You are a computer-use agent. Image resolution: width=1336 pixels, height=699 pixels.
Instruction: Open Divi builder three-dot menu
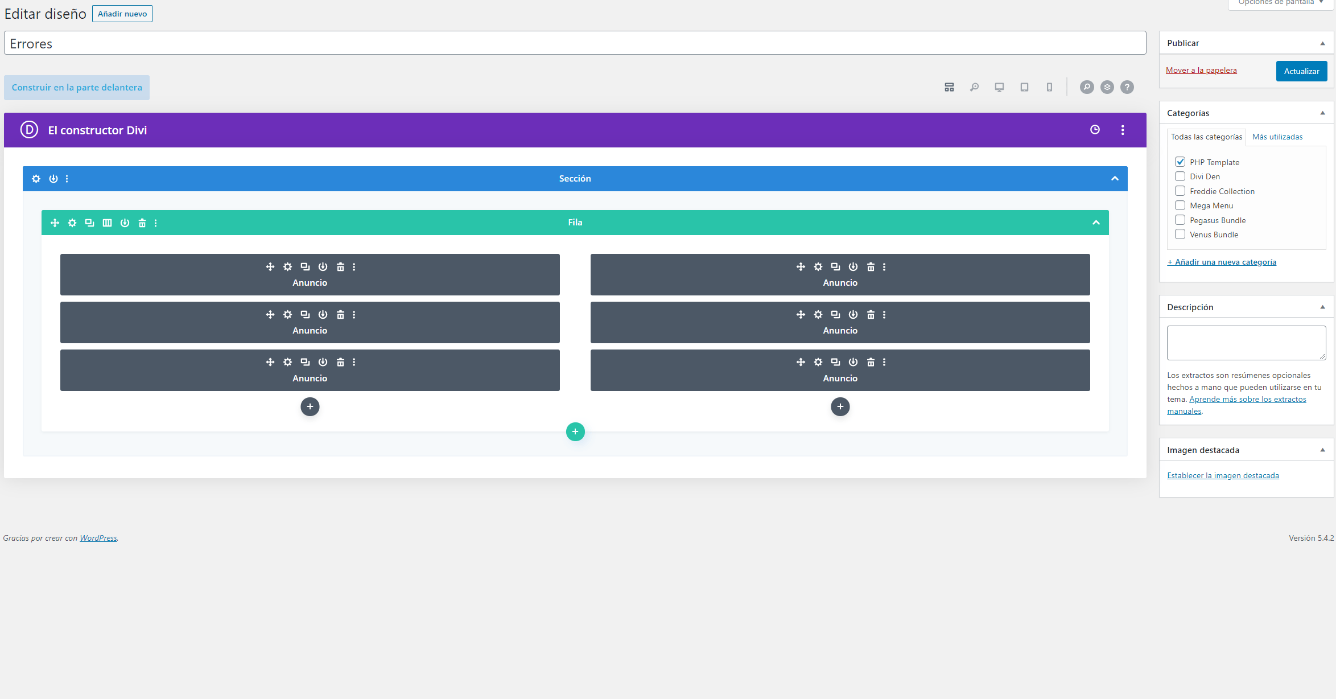(x=1123, y=130)
